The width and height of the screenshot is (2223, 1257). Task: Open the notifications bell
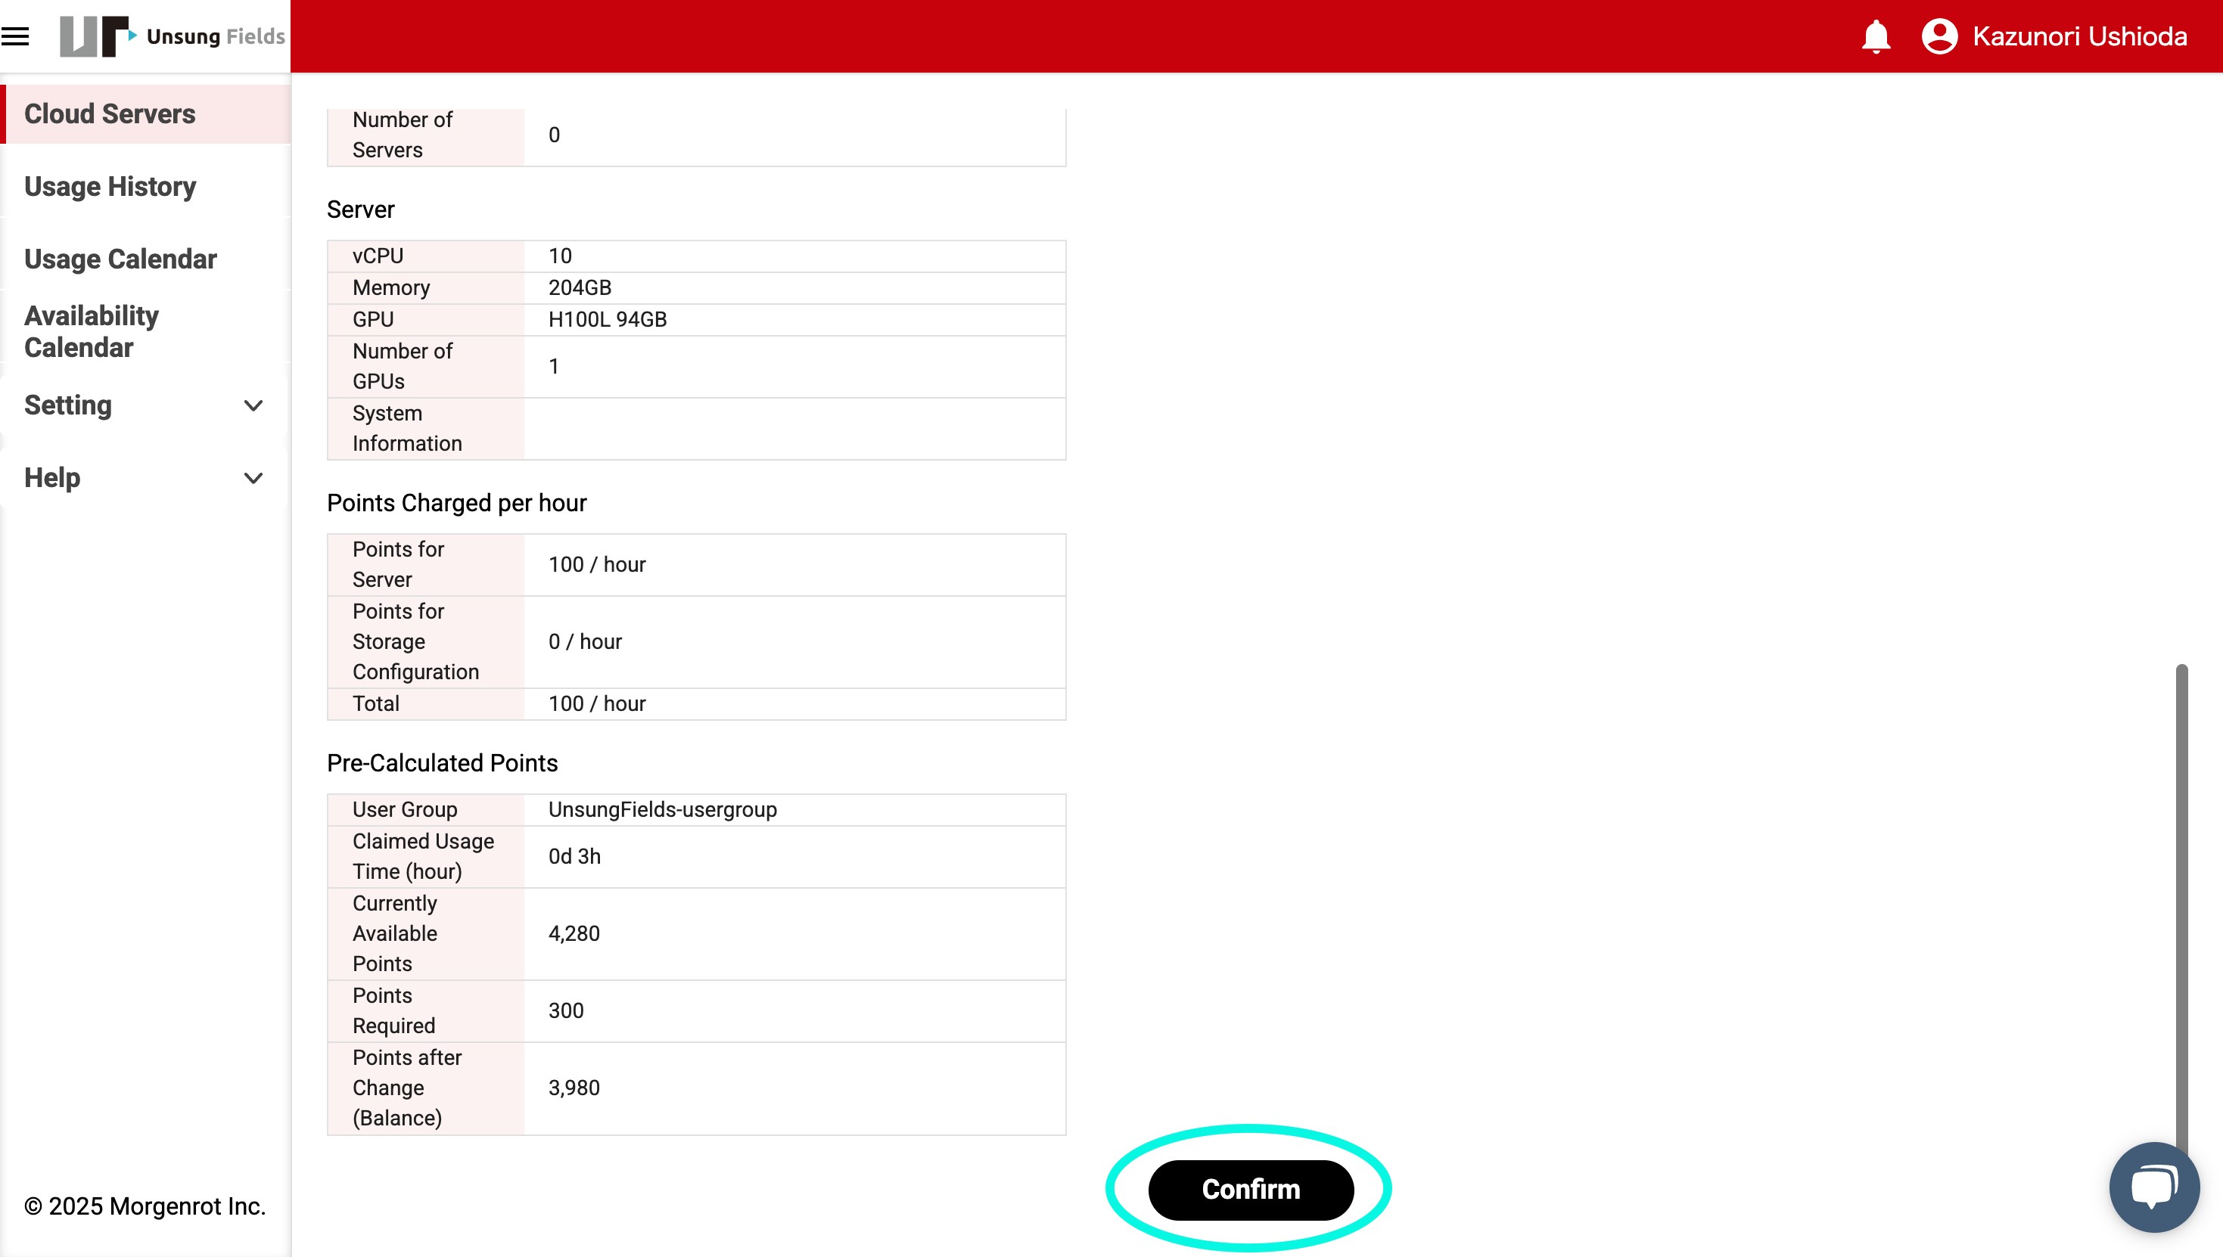click(1875, 36)
